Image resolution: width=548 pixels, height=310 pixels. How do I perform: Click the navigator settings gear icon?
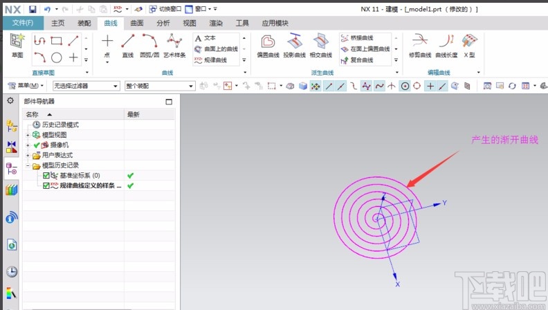(x=10, y=100)
